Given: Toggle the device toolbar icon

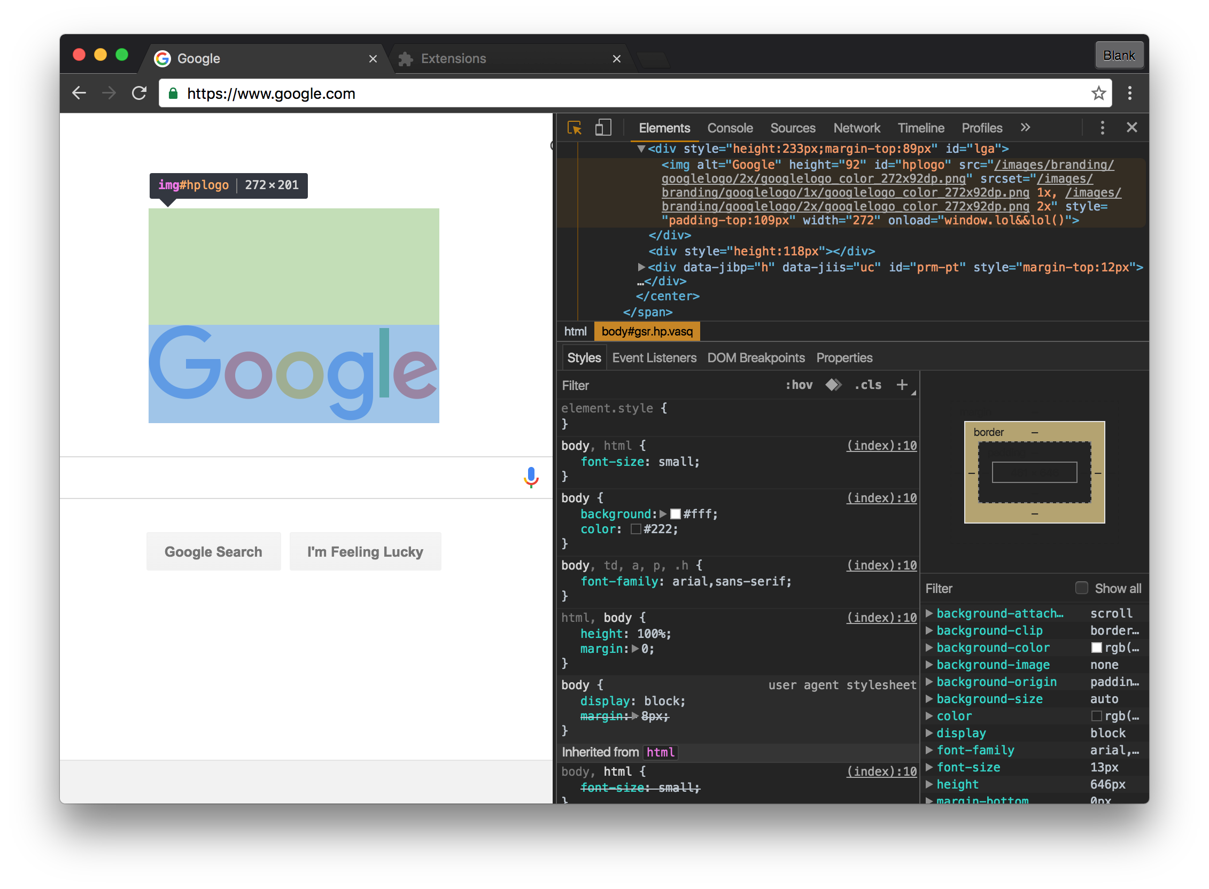Looking at the screenshot, I should pos(603,128).
